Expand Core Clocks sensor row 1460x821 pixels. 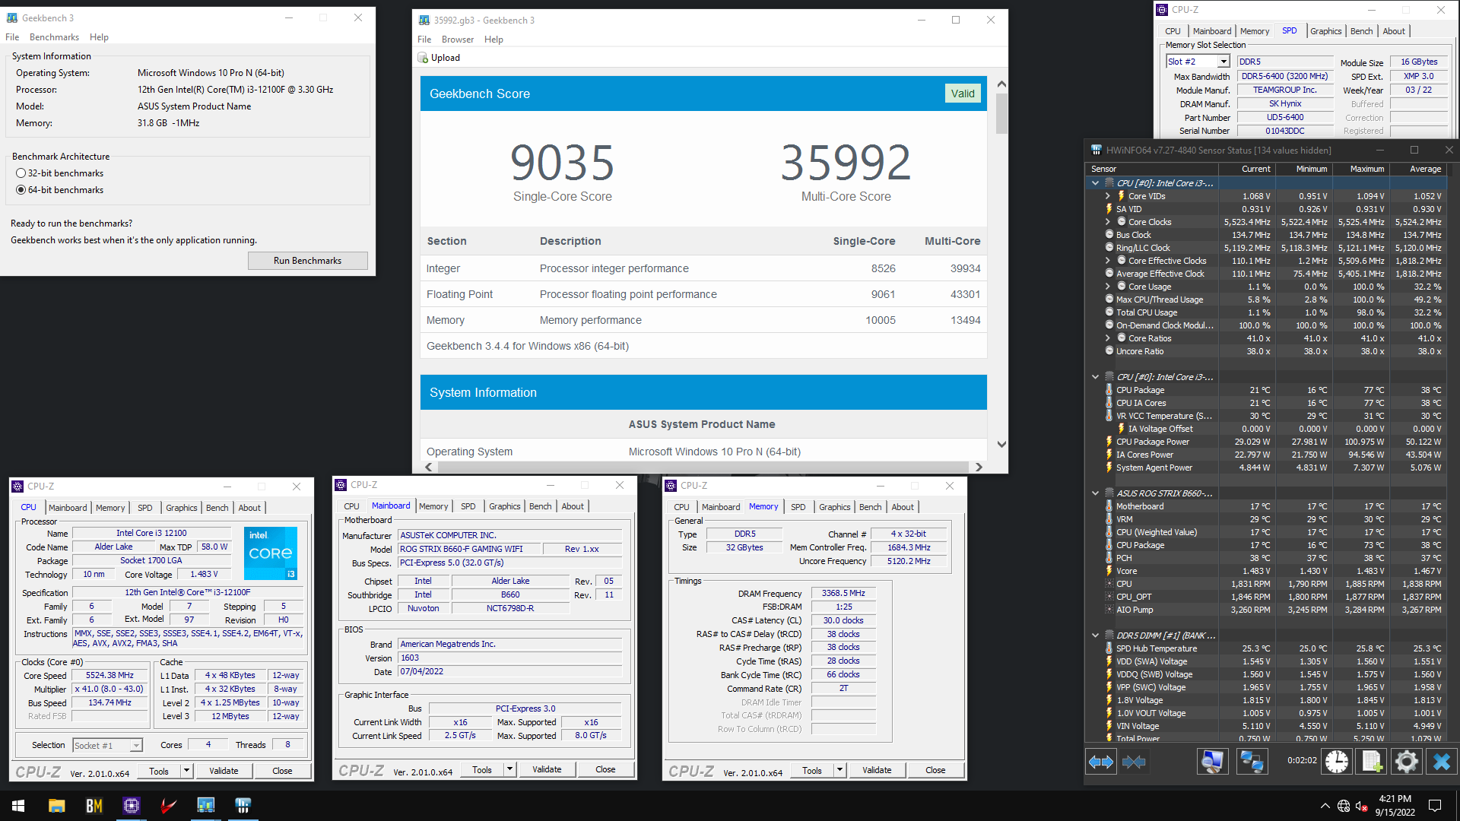(x=1107, y=222)
